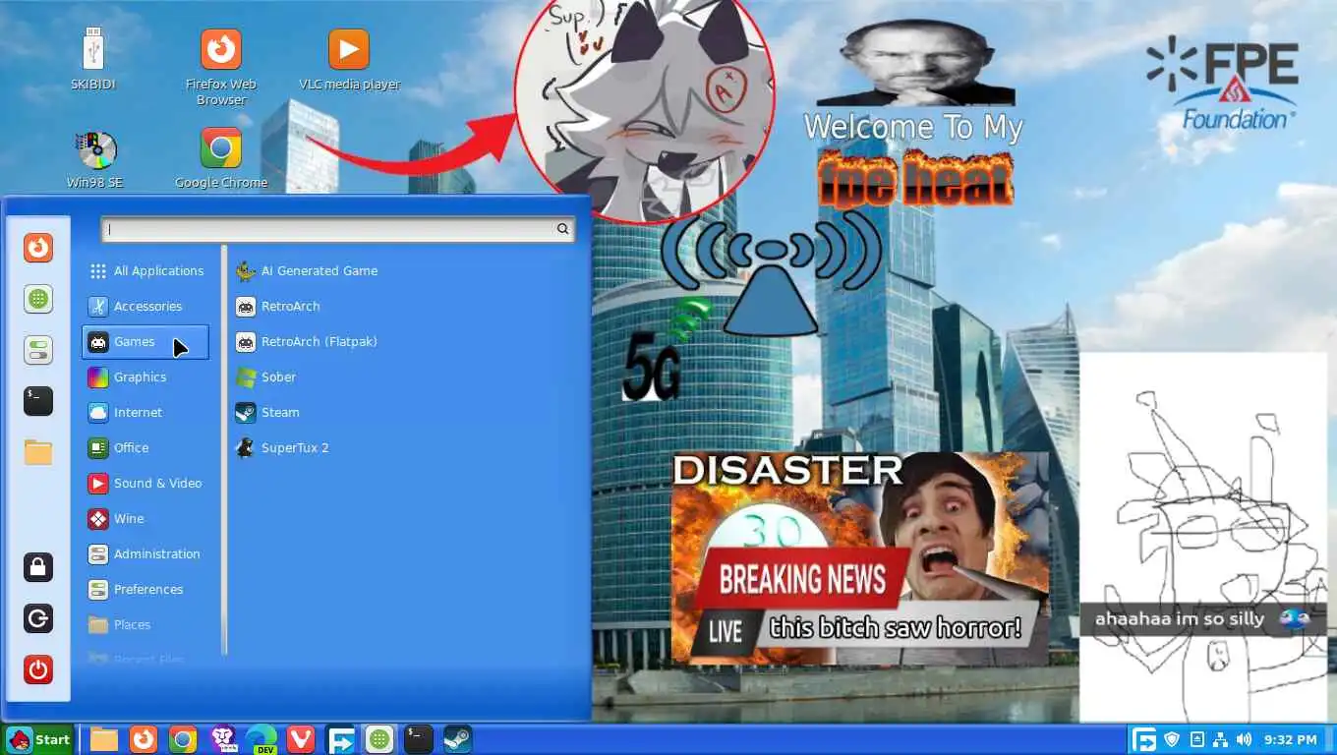Click the magnifier icon in the menu search box
The height and width of the screenshot is (755, 1337).
(562, 229)
